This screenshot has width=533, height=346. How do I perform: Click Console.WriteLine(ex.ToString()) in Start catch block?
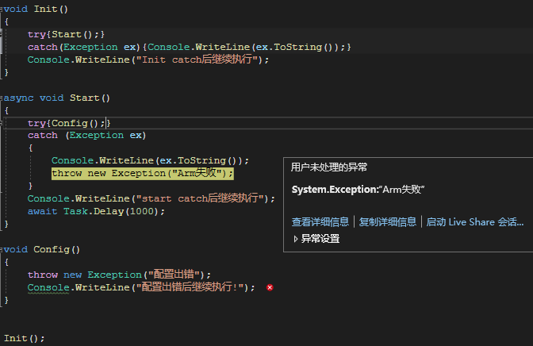point(150,160)
